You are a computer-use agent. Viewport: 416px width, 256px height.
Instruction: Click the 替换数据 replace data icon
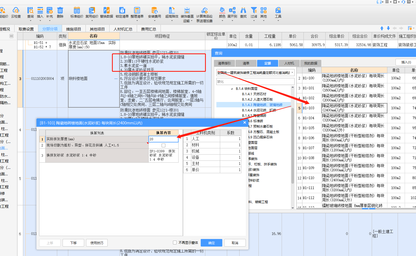click(107, 13)
